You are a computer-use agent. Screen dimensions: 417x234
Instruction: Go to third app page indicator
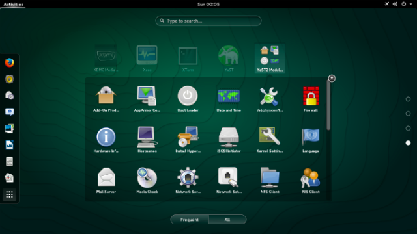tap(408, 128)
